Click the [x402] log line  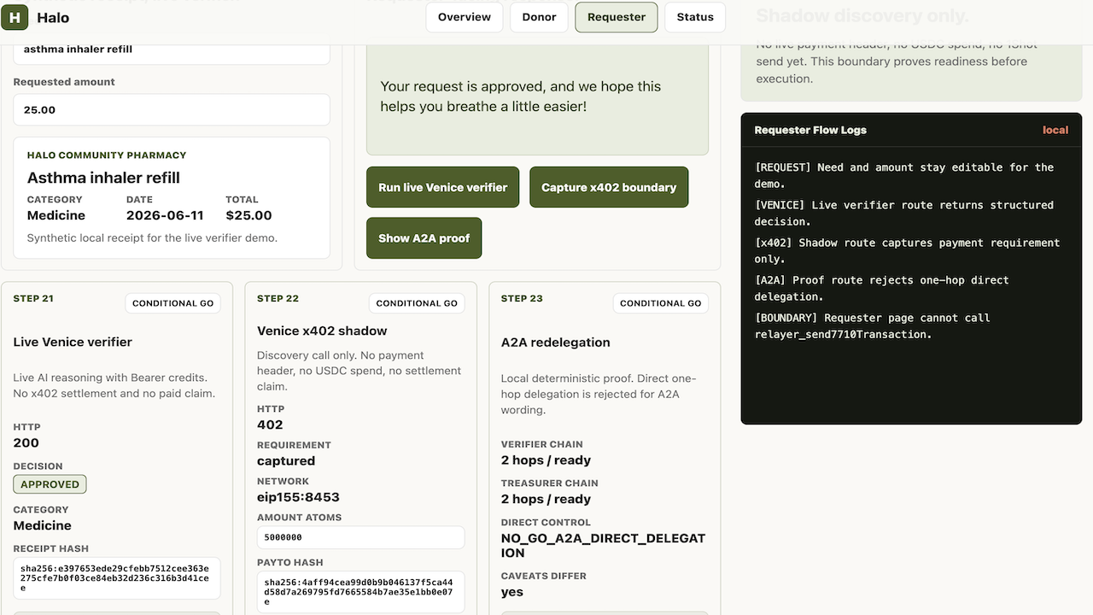(908, 250)
